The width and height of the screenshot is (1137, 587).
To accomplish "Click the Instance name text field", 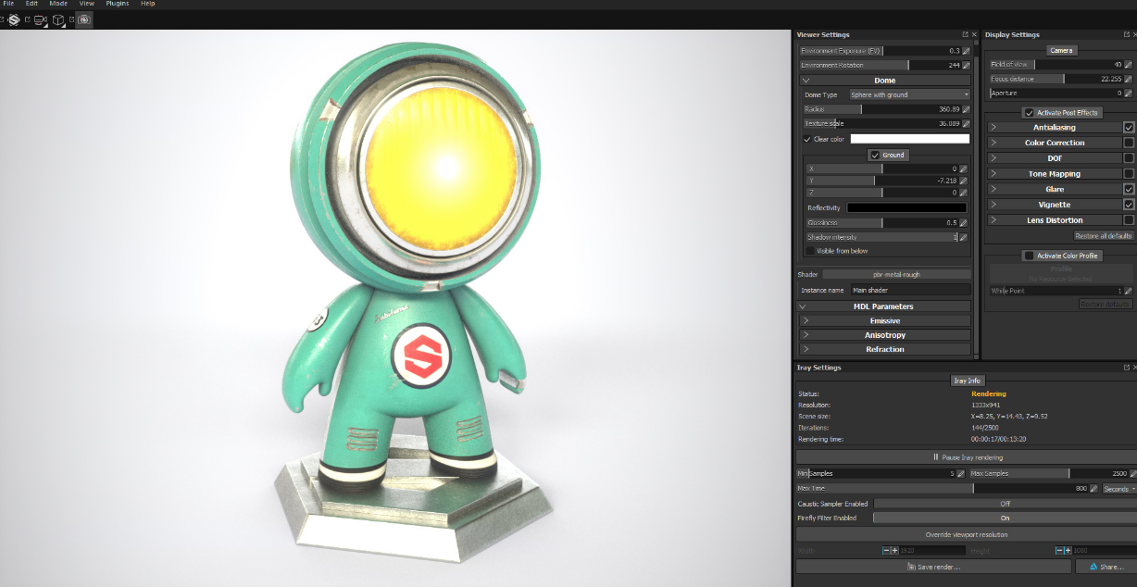I will 909,290.
